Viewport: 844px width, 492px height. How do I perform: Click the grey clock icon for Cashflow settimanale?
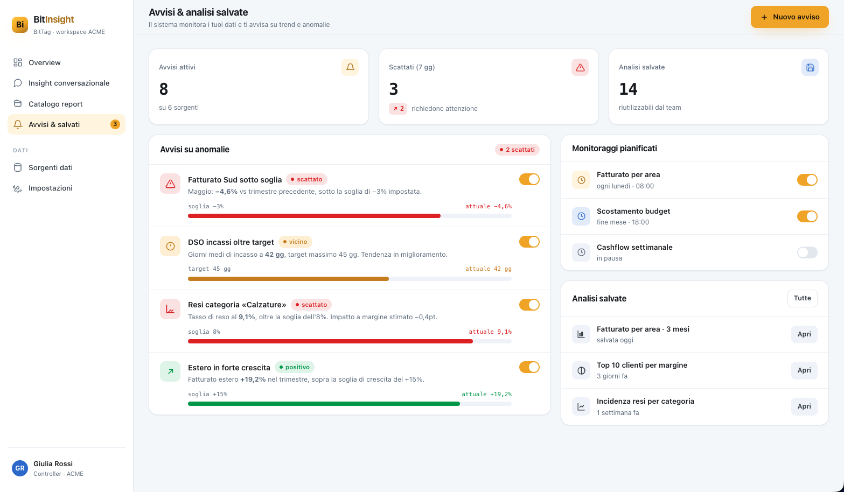click(581, 252)
